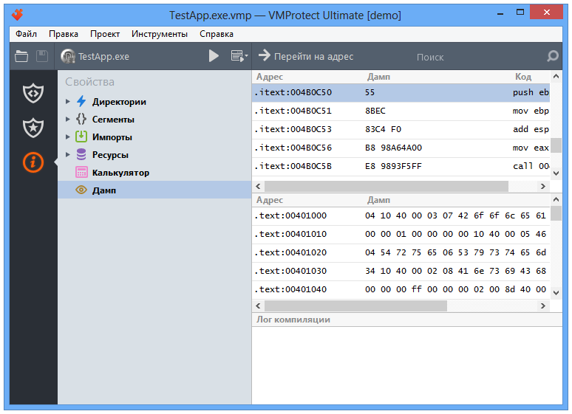572x414 pixels.
Task: Select Директории tree item label
Action: click(119, 102)
